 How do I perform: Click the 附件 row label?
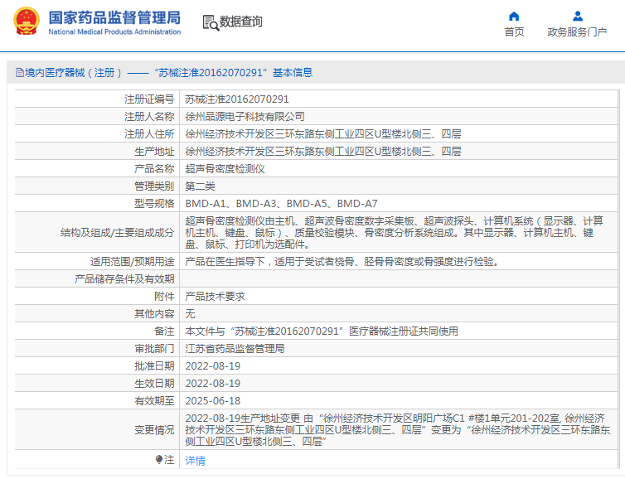click(x=164, y=297)
